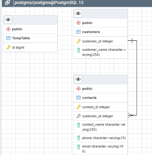Select the contact_name character varying(255) column

100,127
